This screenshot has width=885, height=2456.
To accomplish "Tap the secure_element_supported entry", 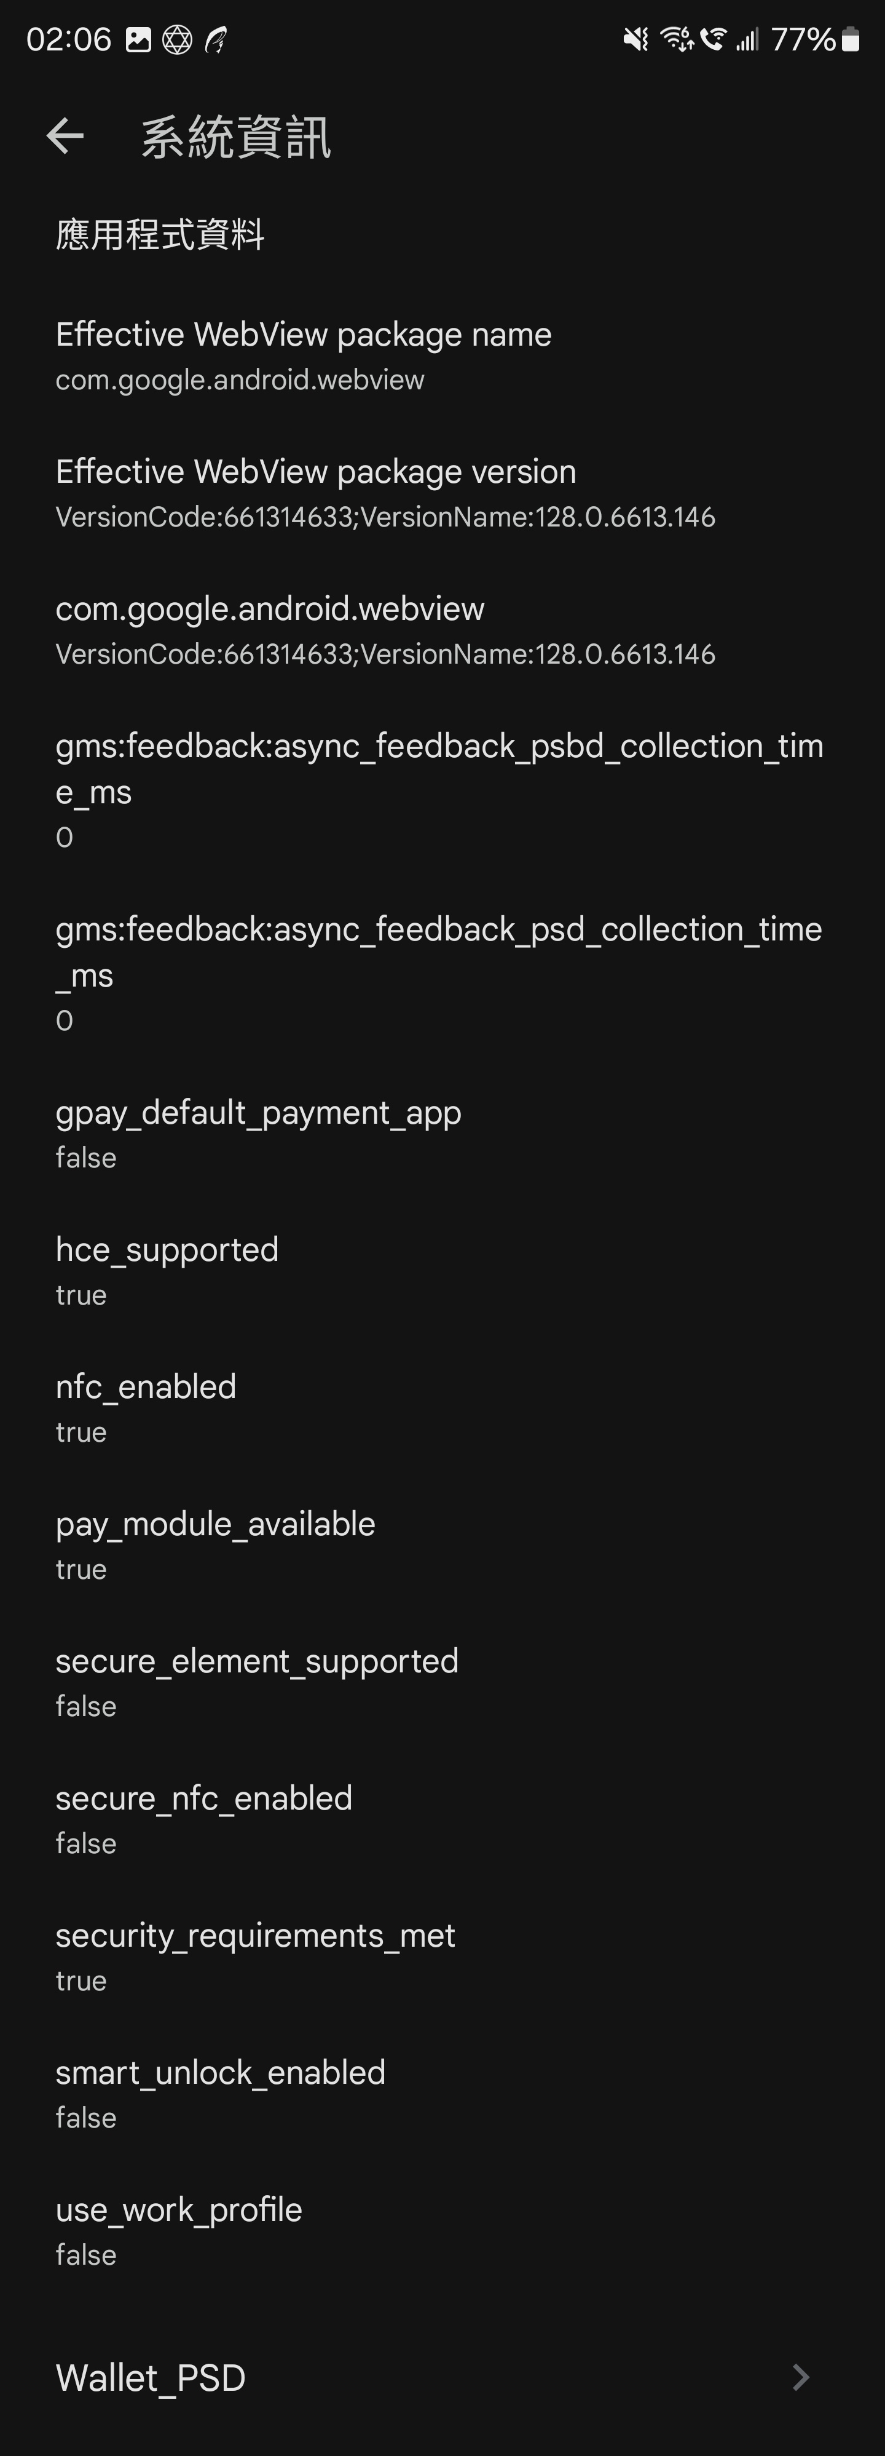I will pos(442,1683).
